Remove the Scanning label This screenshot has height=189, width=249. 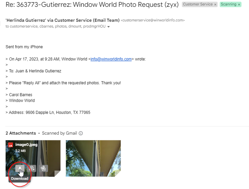point(239,5)
